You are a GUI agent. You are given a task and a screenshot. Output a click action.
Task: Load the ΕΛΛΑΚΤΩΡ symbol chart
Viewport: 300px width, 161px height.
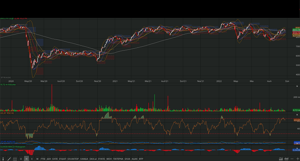click(73, 159)
